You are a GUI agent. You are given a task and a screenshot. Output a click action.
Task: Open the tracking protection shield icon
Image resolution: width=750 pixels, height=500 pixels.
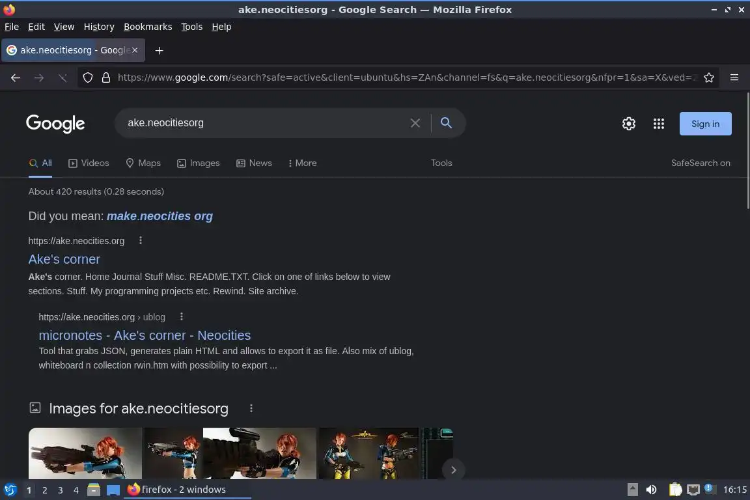click(x=87, y=77)
